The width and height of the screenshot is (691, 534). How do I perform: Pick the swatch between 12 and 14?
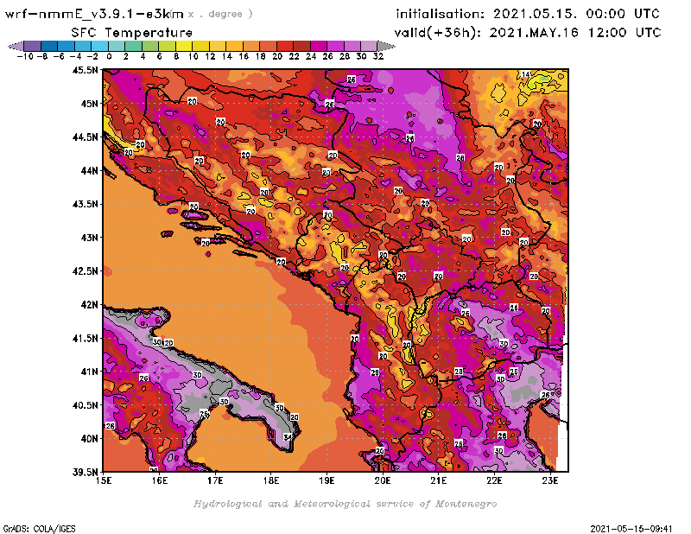(x=218, y=46)
